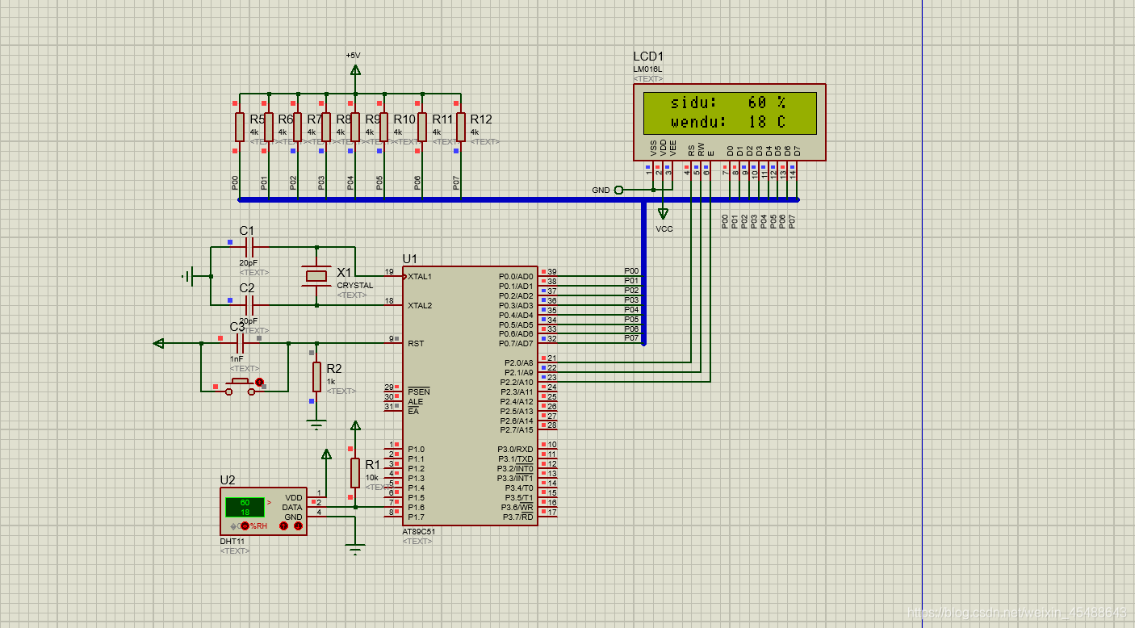Click the VEE pin label on LCD1
This screenshot has height=628, width=1135.
(672, 149)
